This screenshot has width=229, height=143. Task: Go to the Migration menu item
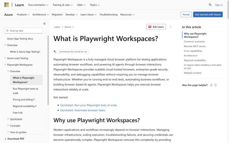click(x=57, y=15)
